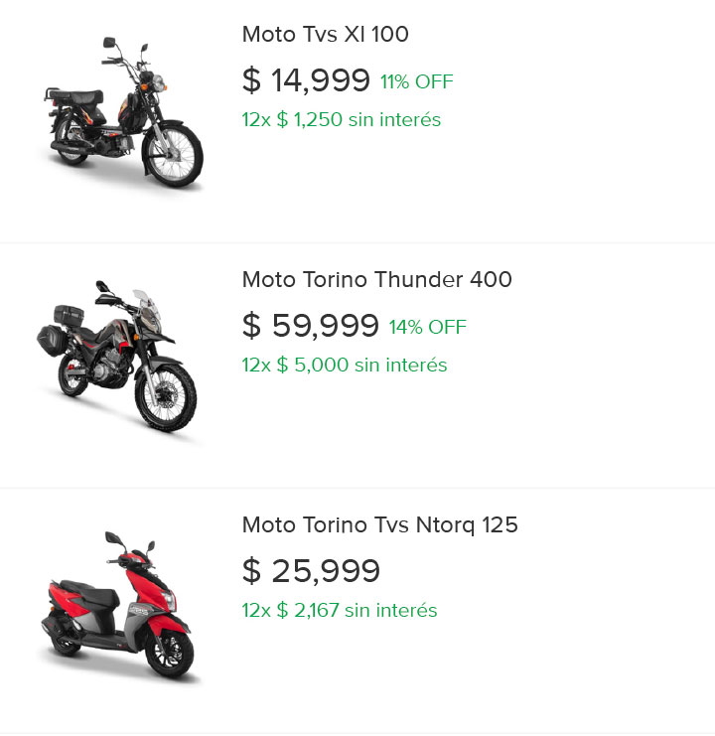Click the $ 14,999 price
Viewport: 715px width, 736px height.
306,80
